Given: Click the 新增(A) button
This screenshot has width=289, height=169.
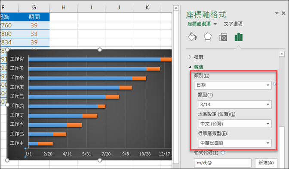Looking at the screenshot, I should (266, 163).
